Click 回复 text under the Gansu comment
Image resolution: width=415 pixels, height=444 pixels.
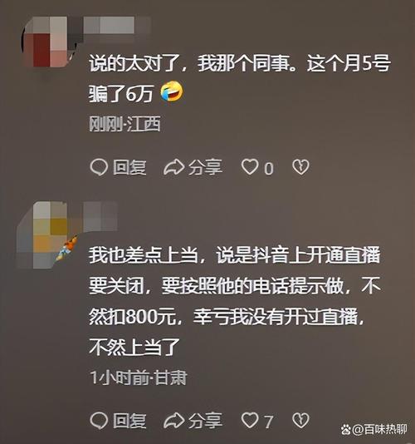pos(129,421)
